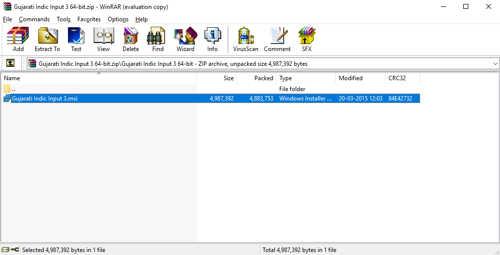Sort by Name column header

99,78
